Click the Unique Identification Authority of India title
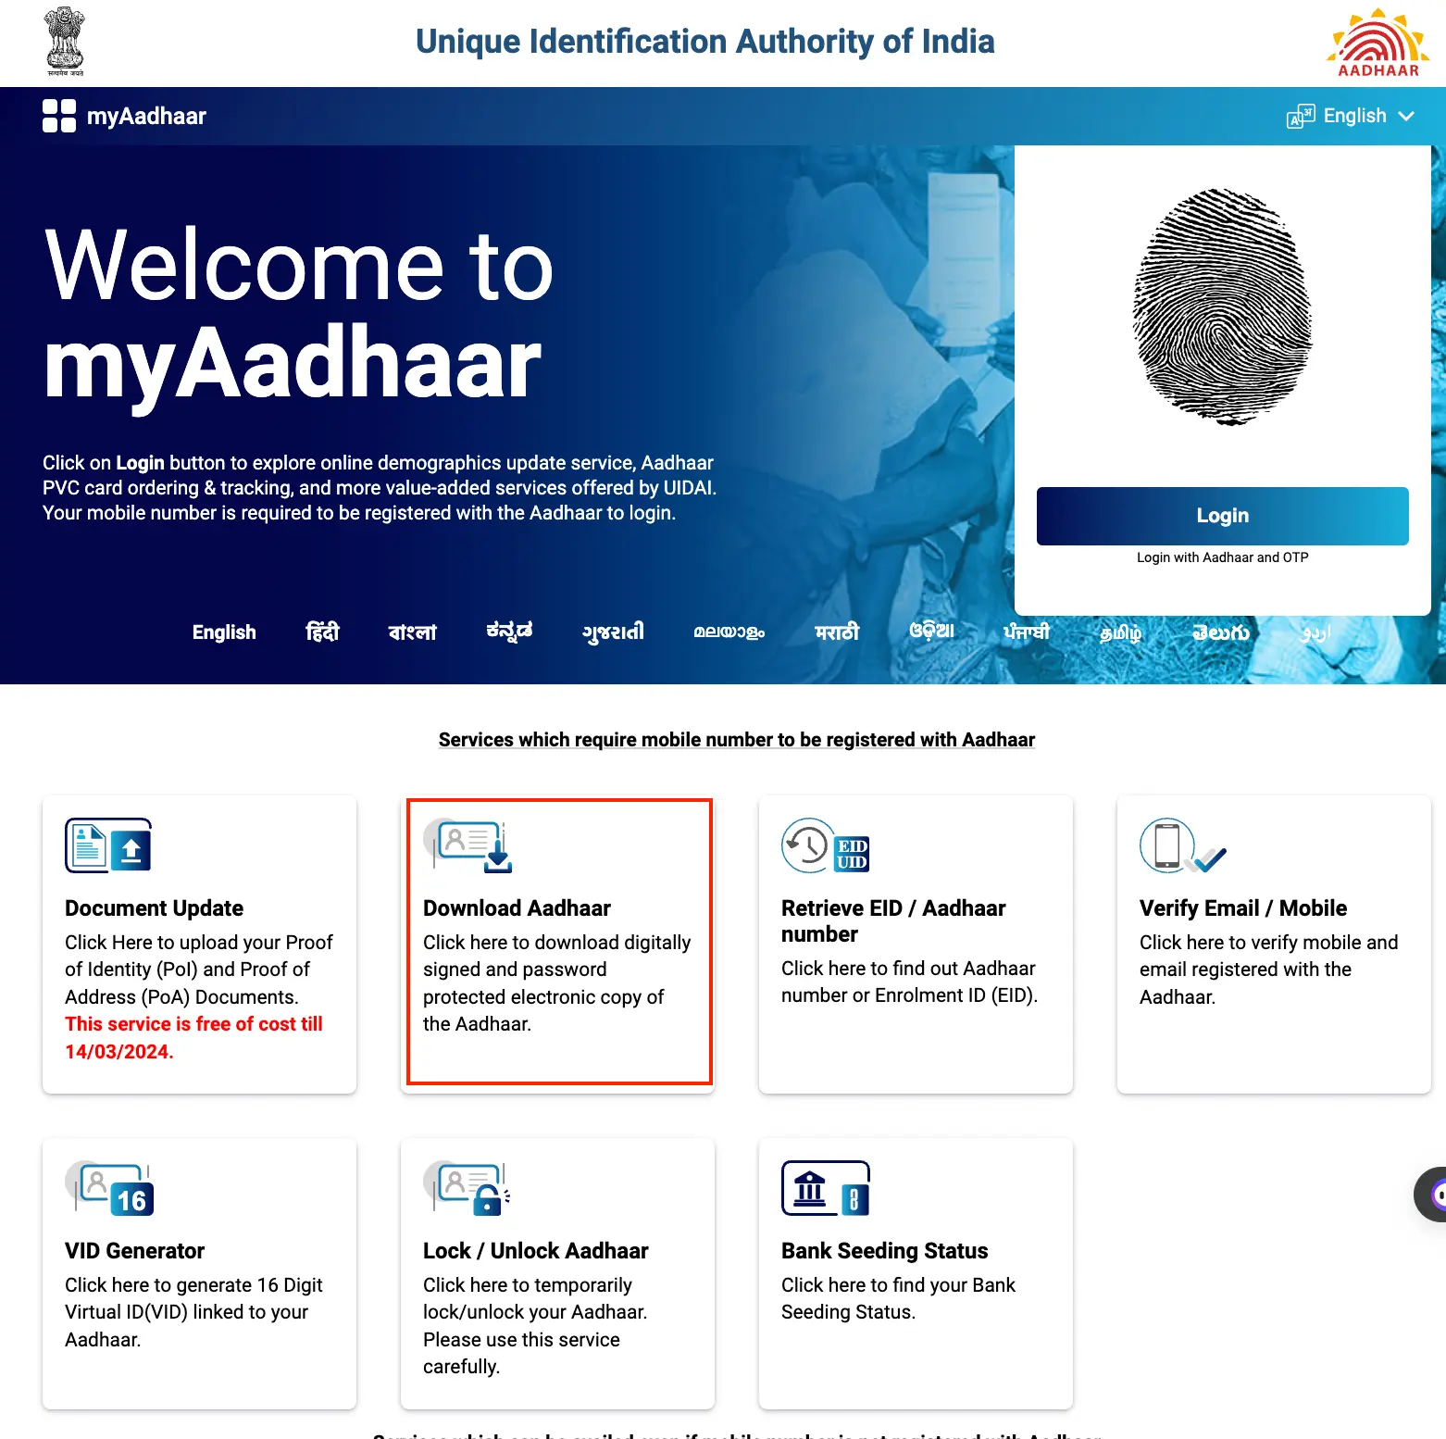The width and height of the screenshot is (1446, 1439). (x=705, y=42)
